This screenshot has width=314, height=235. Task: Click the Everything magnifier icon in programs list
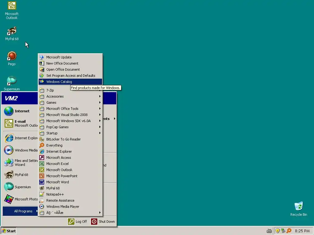coord(42,145)
